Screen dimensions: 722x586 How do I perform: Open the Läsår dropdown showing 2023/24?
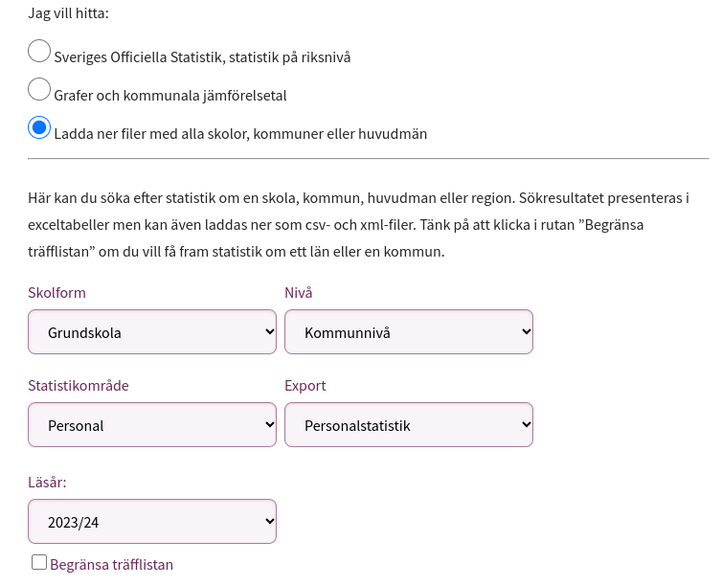(x=152, y=522)
